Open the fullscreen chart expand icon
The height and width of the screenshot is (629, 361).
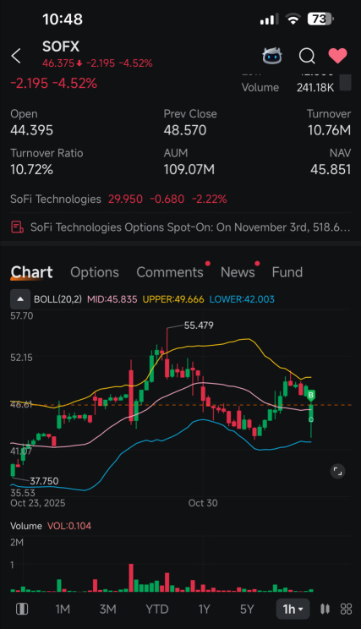(x=337, y=471)
